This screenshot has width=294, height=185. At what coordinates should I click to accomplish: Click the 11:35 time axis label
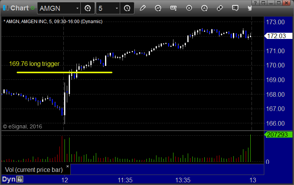[x=125, y=180]
